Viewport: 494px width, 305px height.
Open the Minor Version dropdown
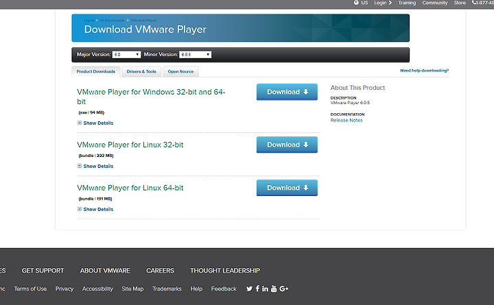click(195, 54)
